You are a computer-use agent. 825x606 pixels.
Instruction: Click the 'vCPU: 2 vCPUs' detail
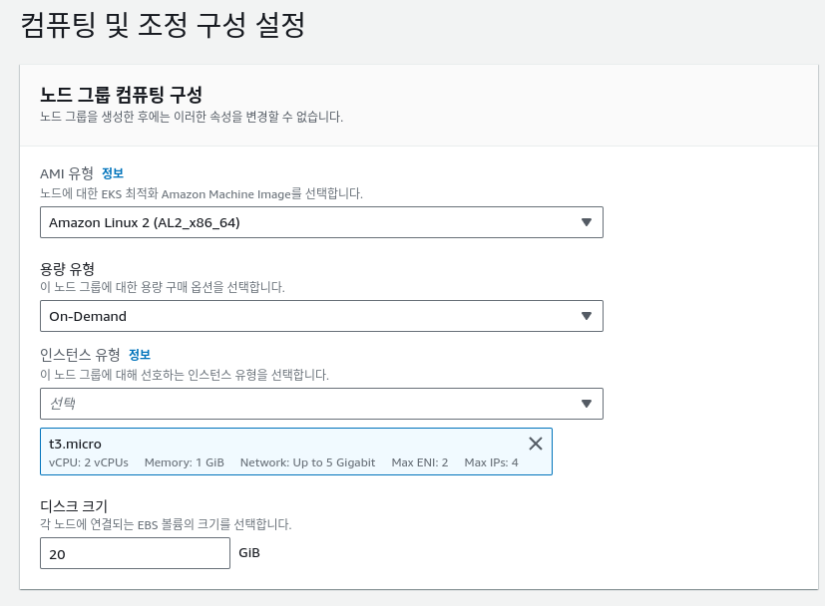89,462
